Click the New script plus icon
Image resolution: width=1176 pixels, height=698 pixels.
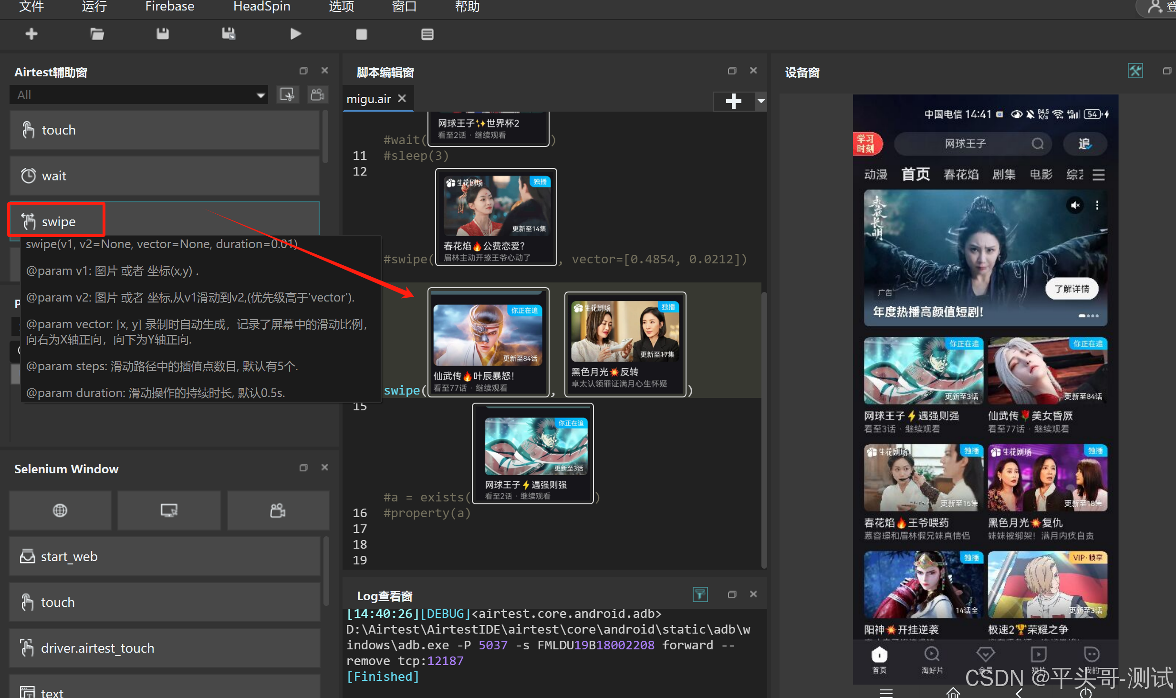[31, 34]
